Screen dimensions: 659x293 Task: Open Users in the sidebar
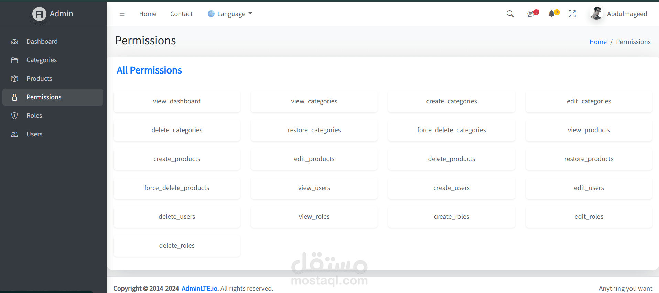click(53, 134)
